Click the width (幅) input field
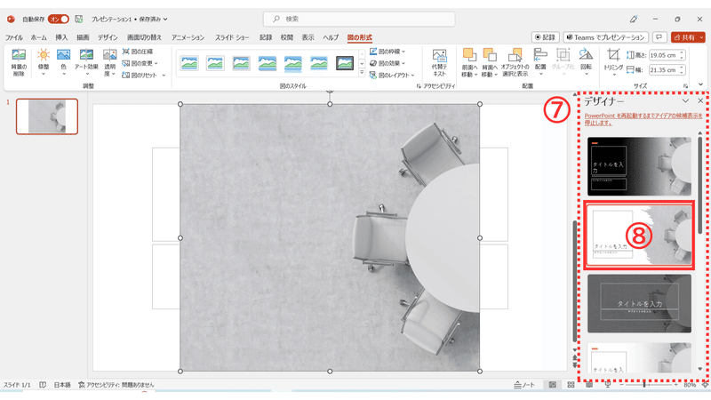This screenshot has width=711, height=400. [664, 70]
